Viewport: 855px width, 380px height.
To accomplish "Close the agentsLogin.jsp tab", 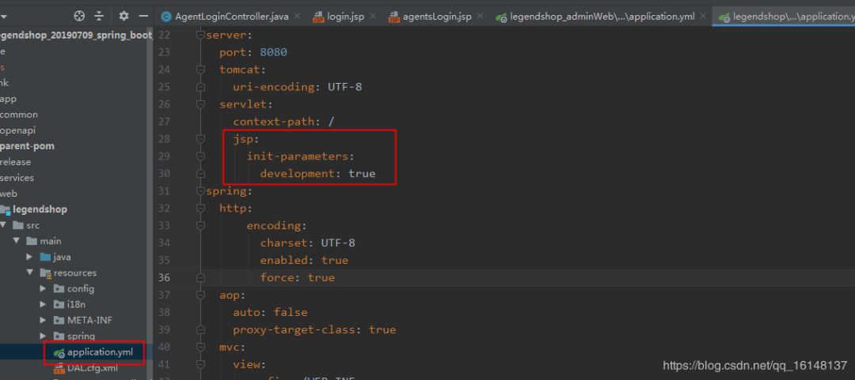I will pyautogui.click(x=481, y=17).
